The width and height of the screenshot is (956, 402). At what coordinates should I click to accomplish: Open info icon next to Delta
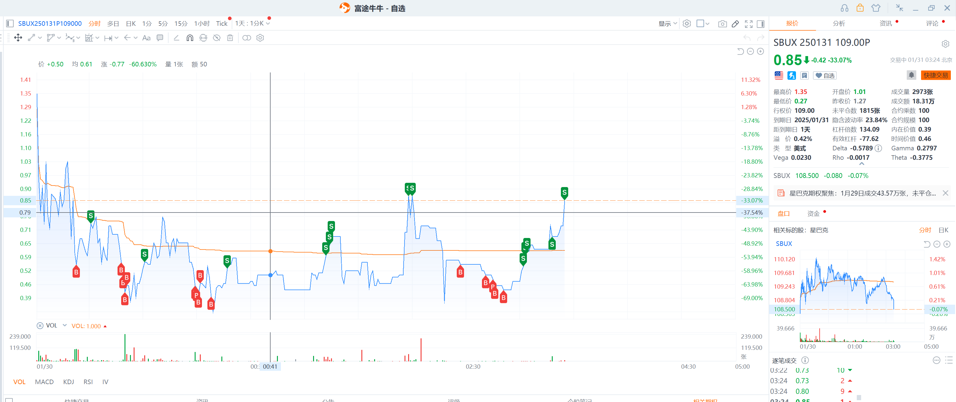pos(879,148)
